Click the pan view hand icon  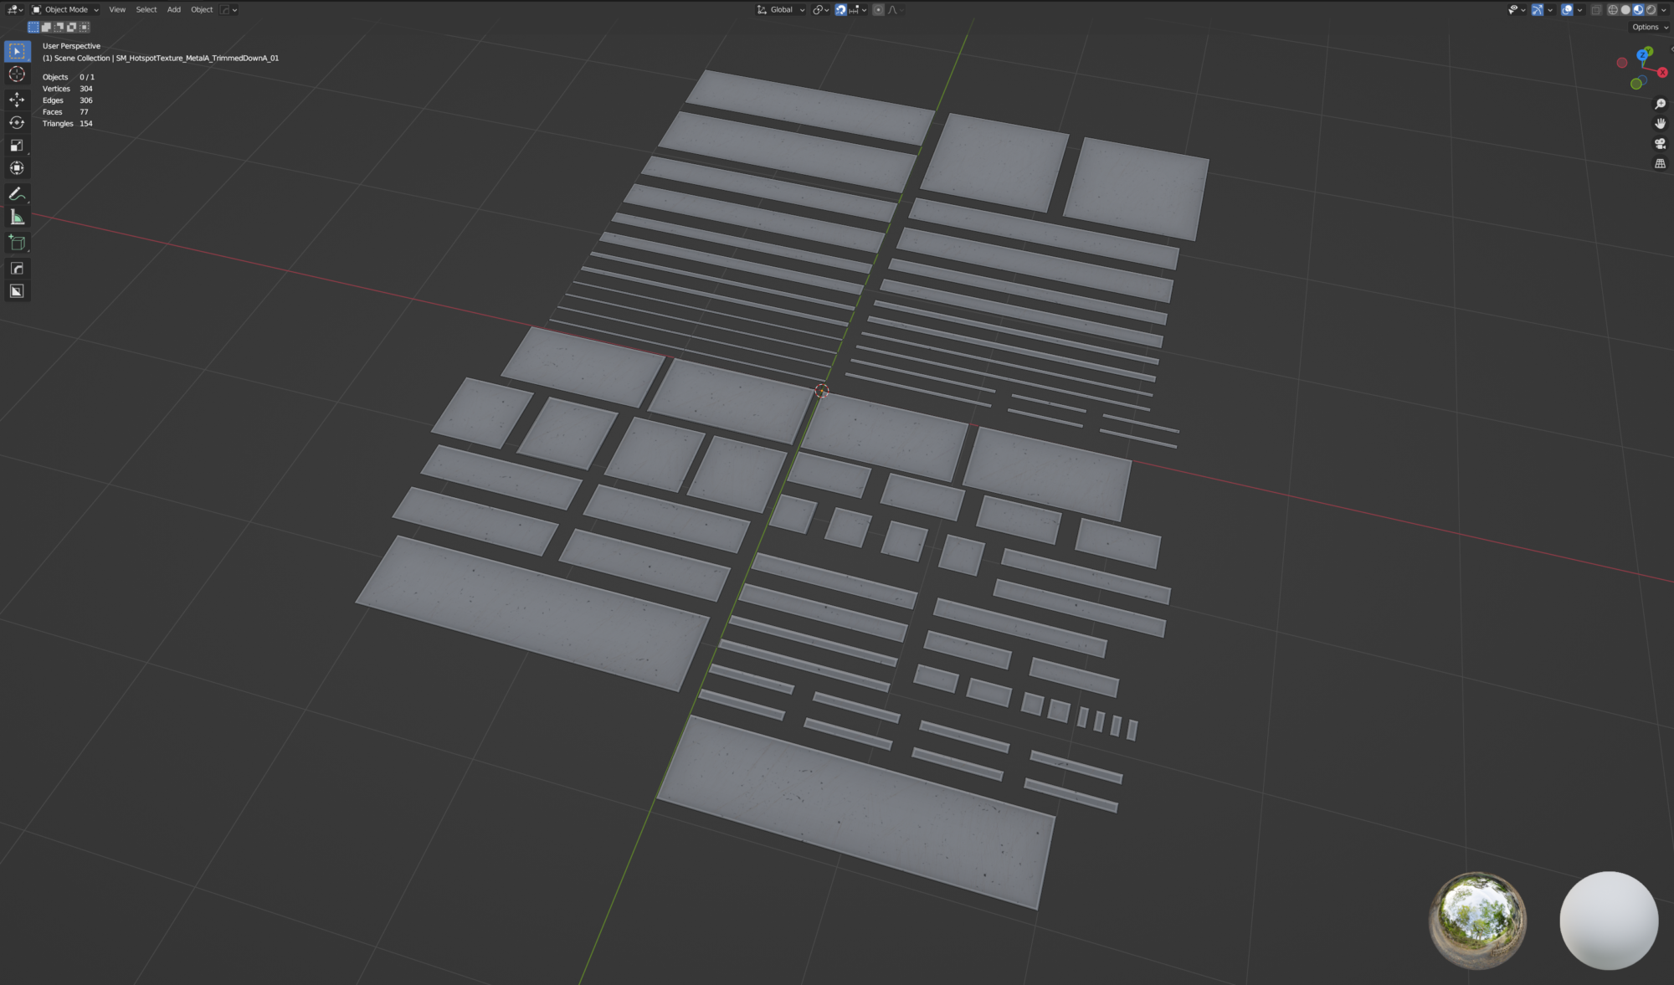click(1660, 124)
